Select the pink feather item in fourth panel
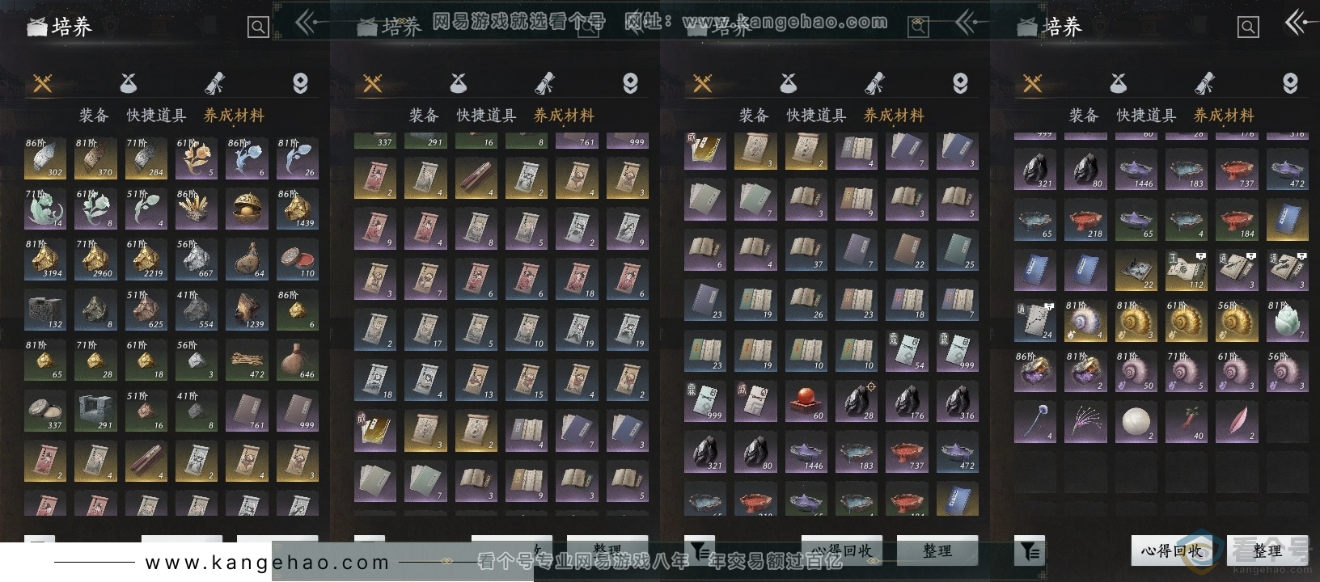Image resolution: width=1320 pixels, height=582 pixels. 1237,422
